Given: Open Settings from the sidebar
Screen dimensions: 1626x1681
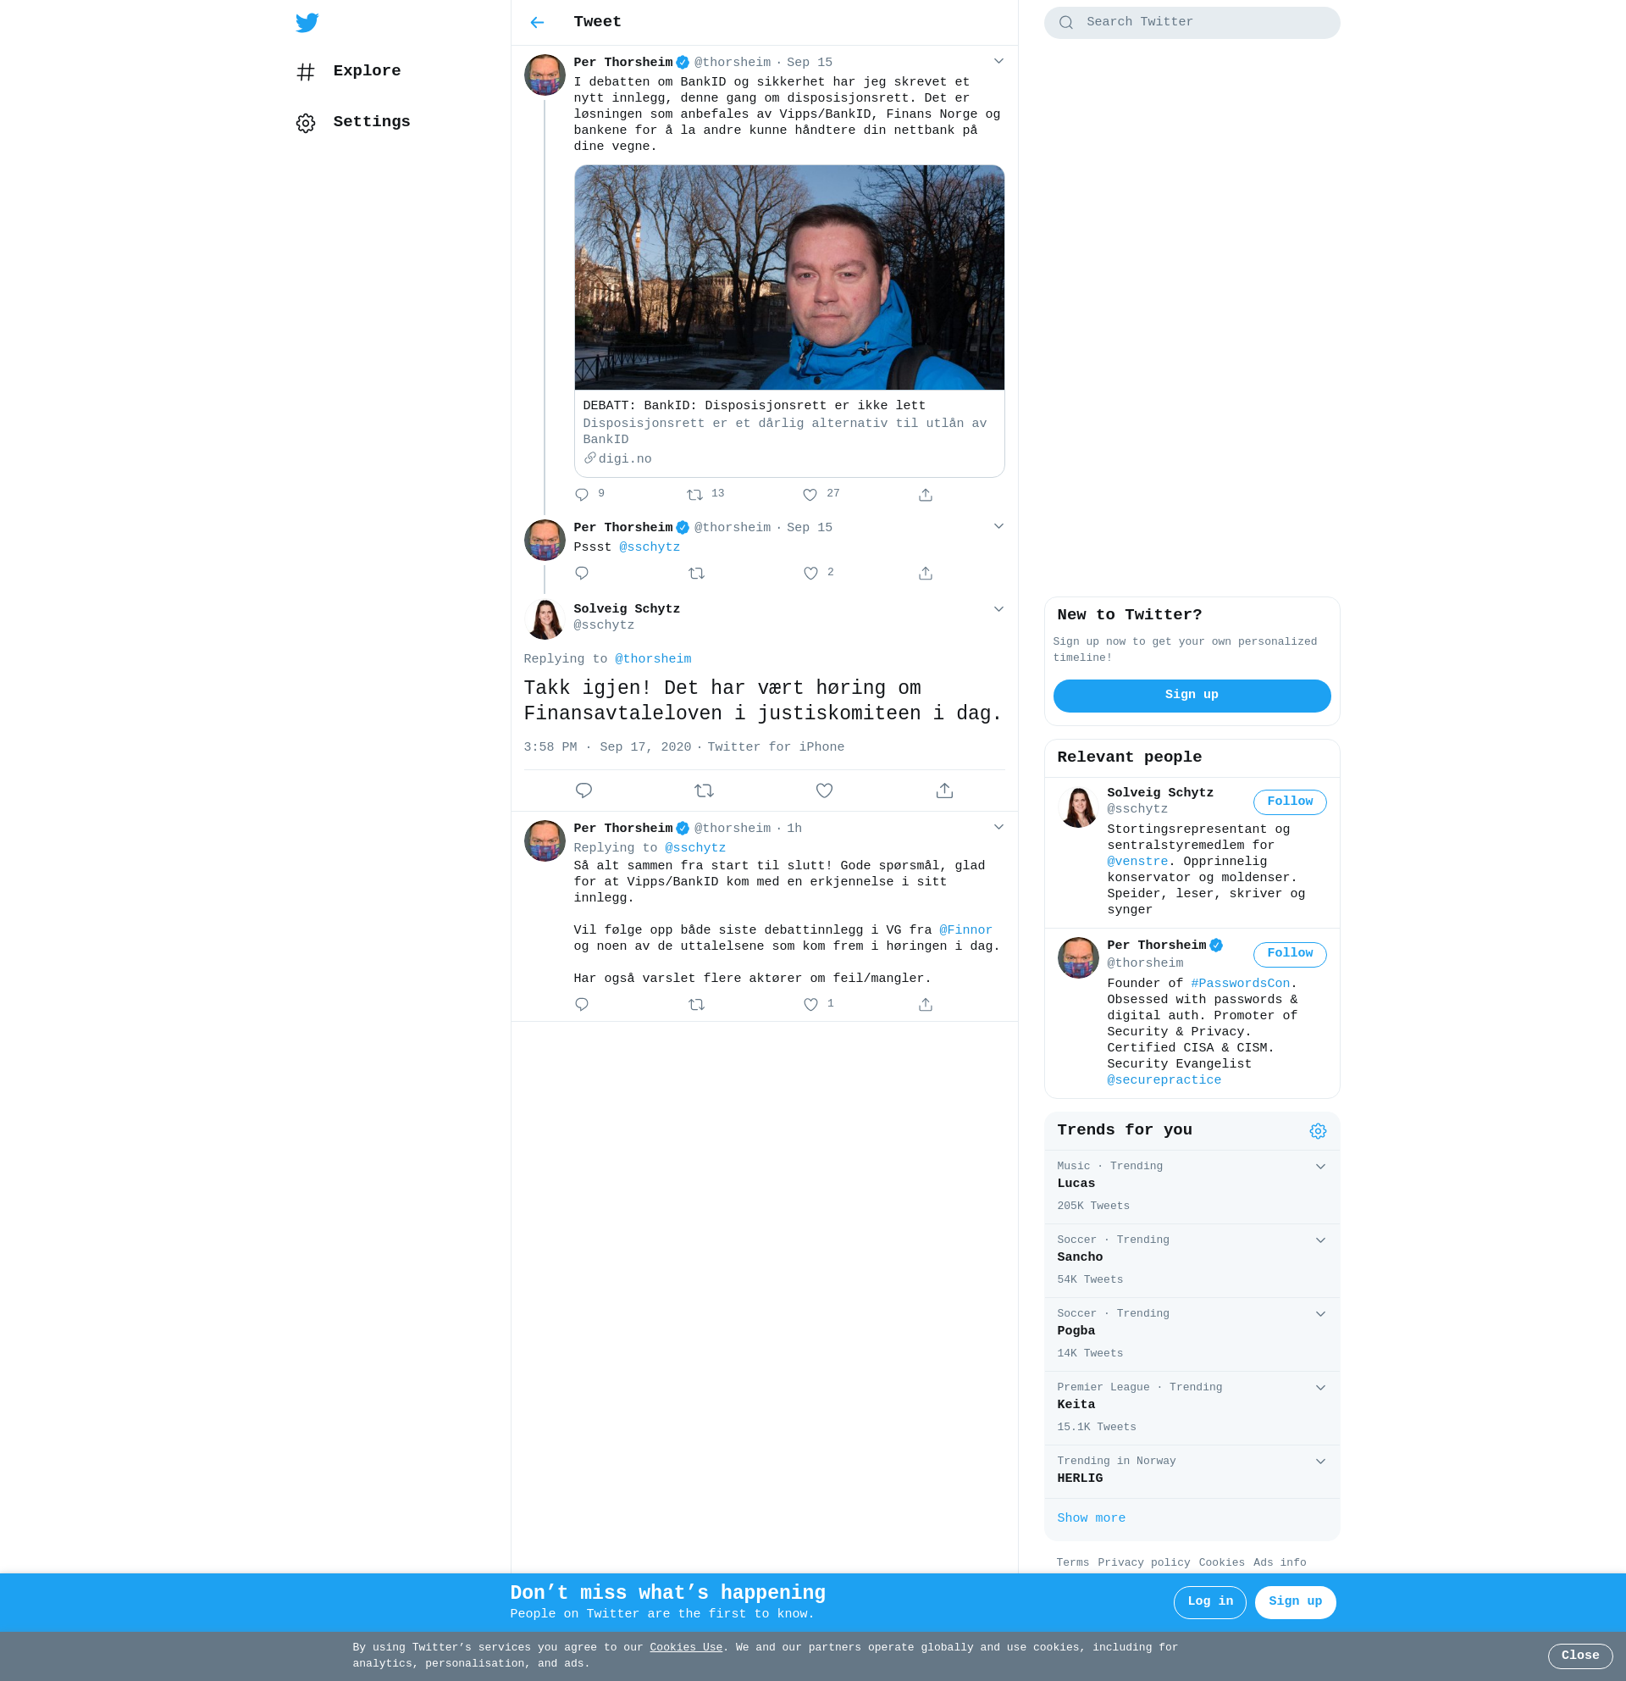Looking at the screenshot, I should tap(353, 122).
